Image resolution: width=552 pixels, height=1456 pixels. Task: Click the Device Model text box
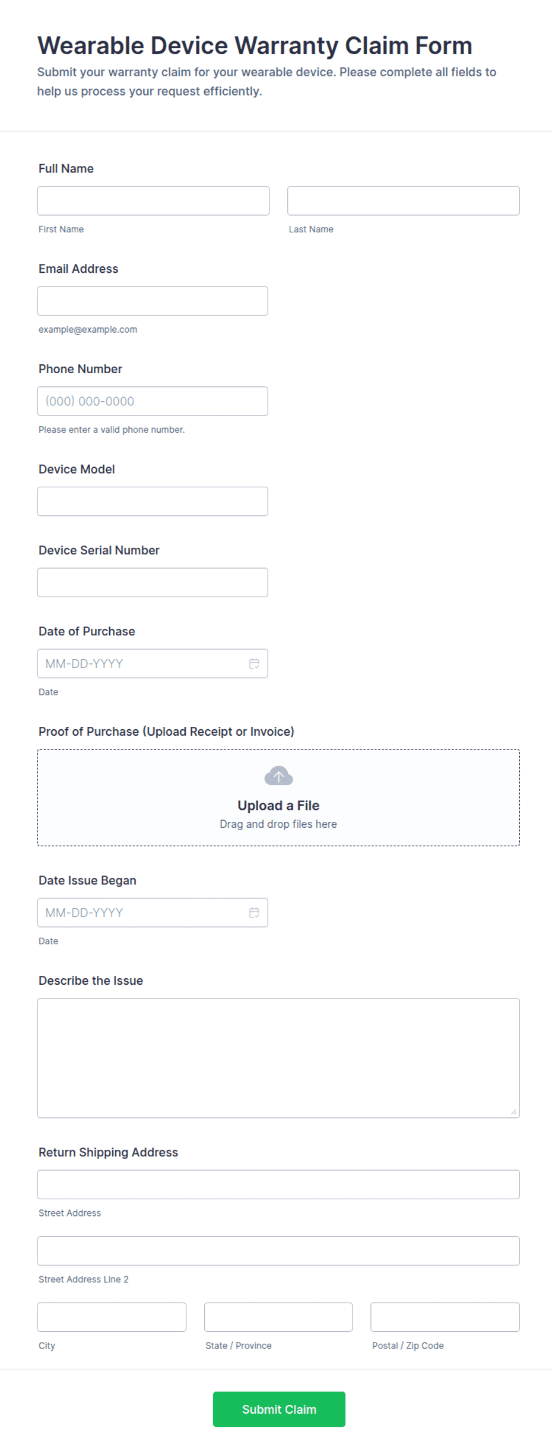(153, 502)
